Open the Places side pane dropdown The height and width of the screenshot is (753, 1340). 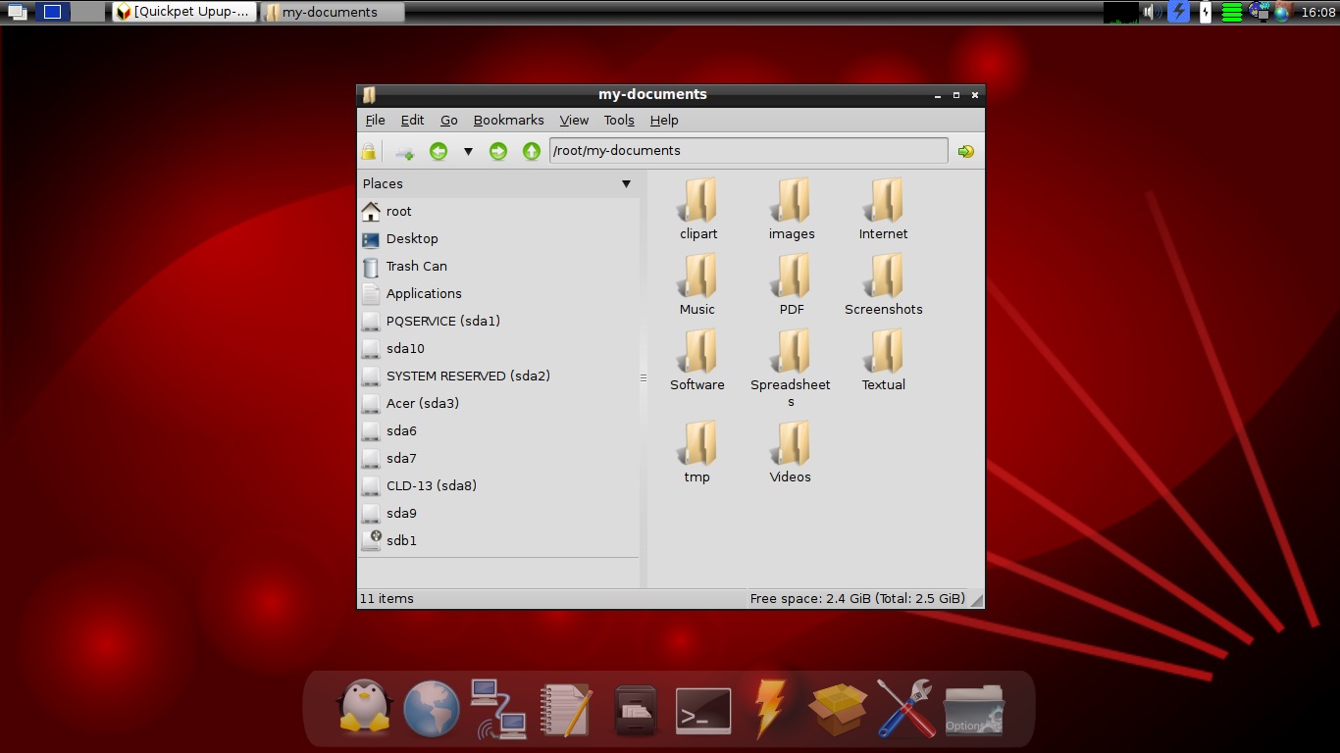627,183
